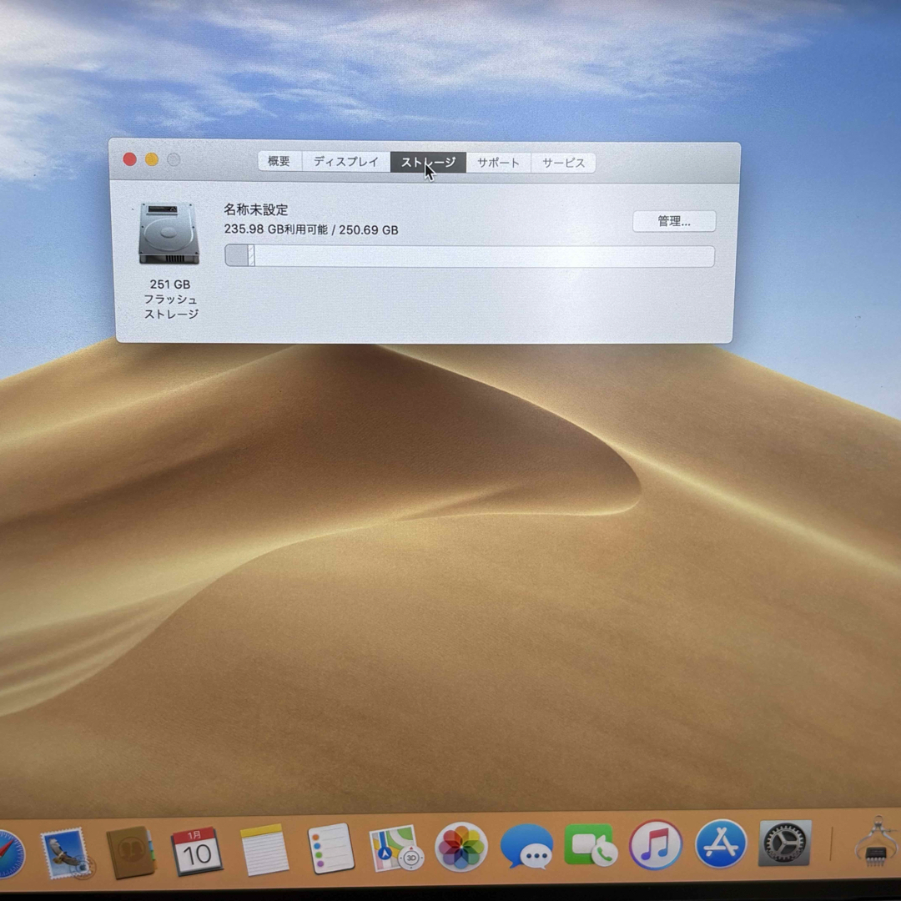Open the Contacts address book icon

(x=131, y=852)
